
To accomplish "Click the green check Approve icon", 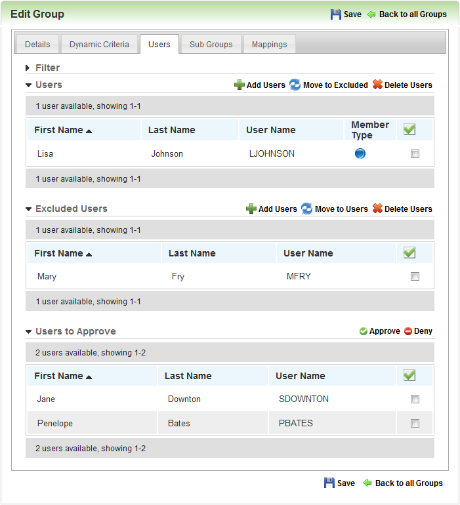I will pyautogui.click(x=364, y=331).
